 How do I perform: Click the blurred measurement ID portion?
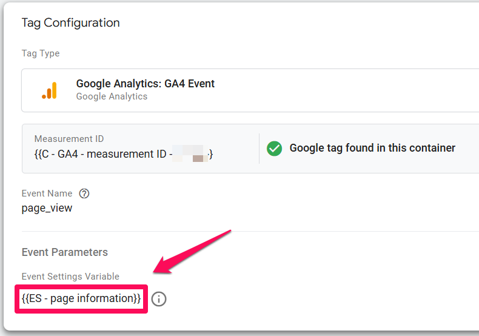click(x=190, y=153)
